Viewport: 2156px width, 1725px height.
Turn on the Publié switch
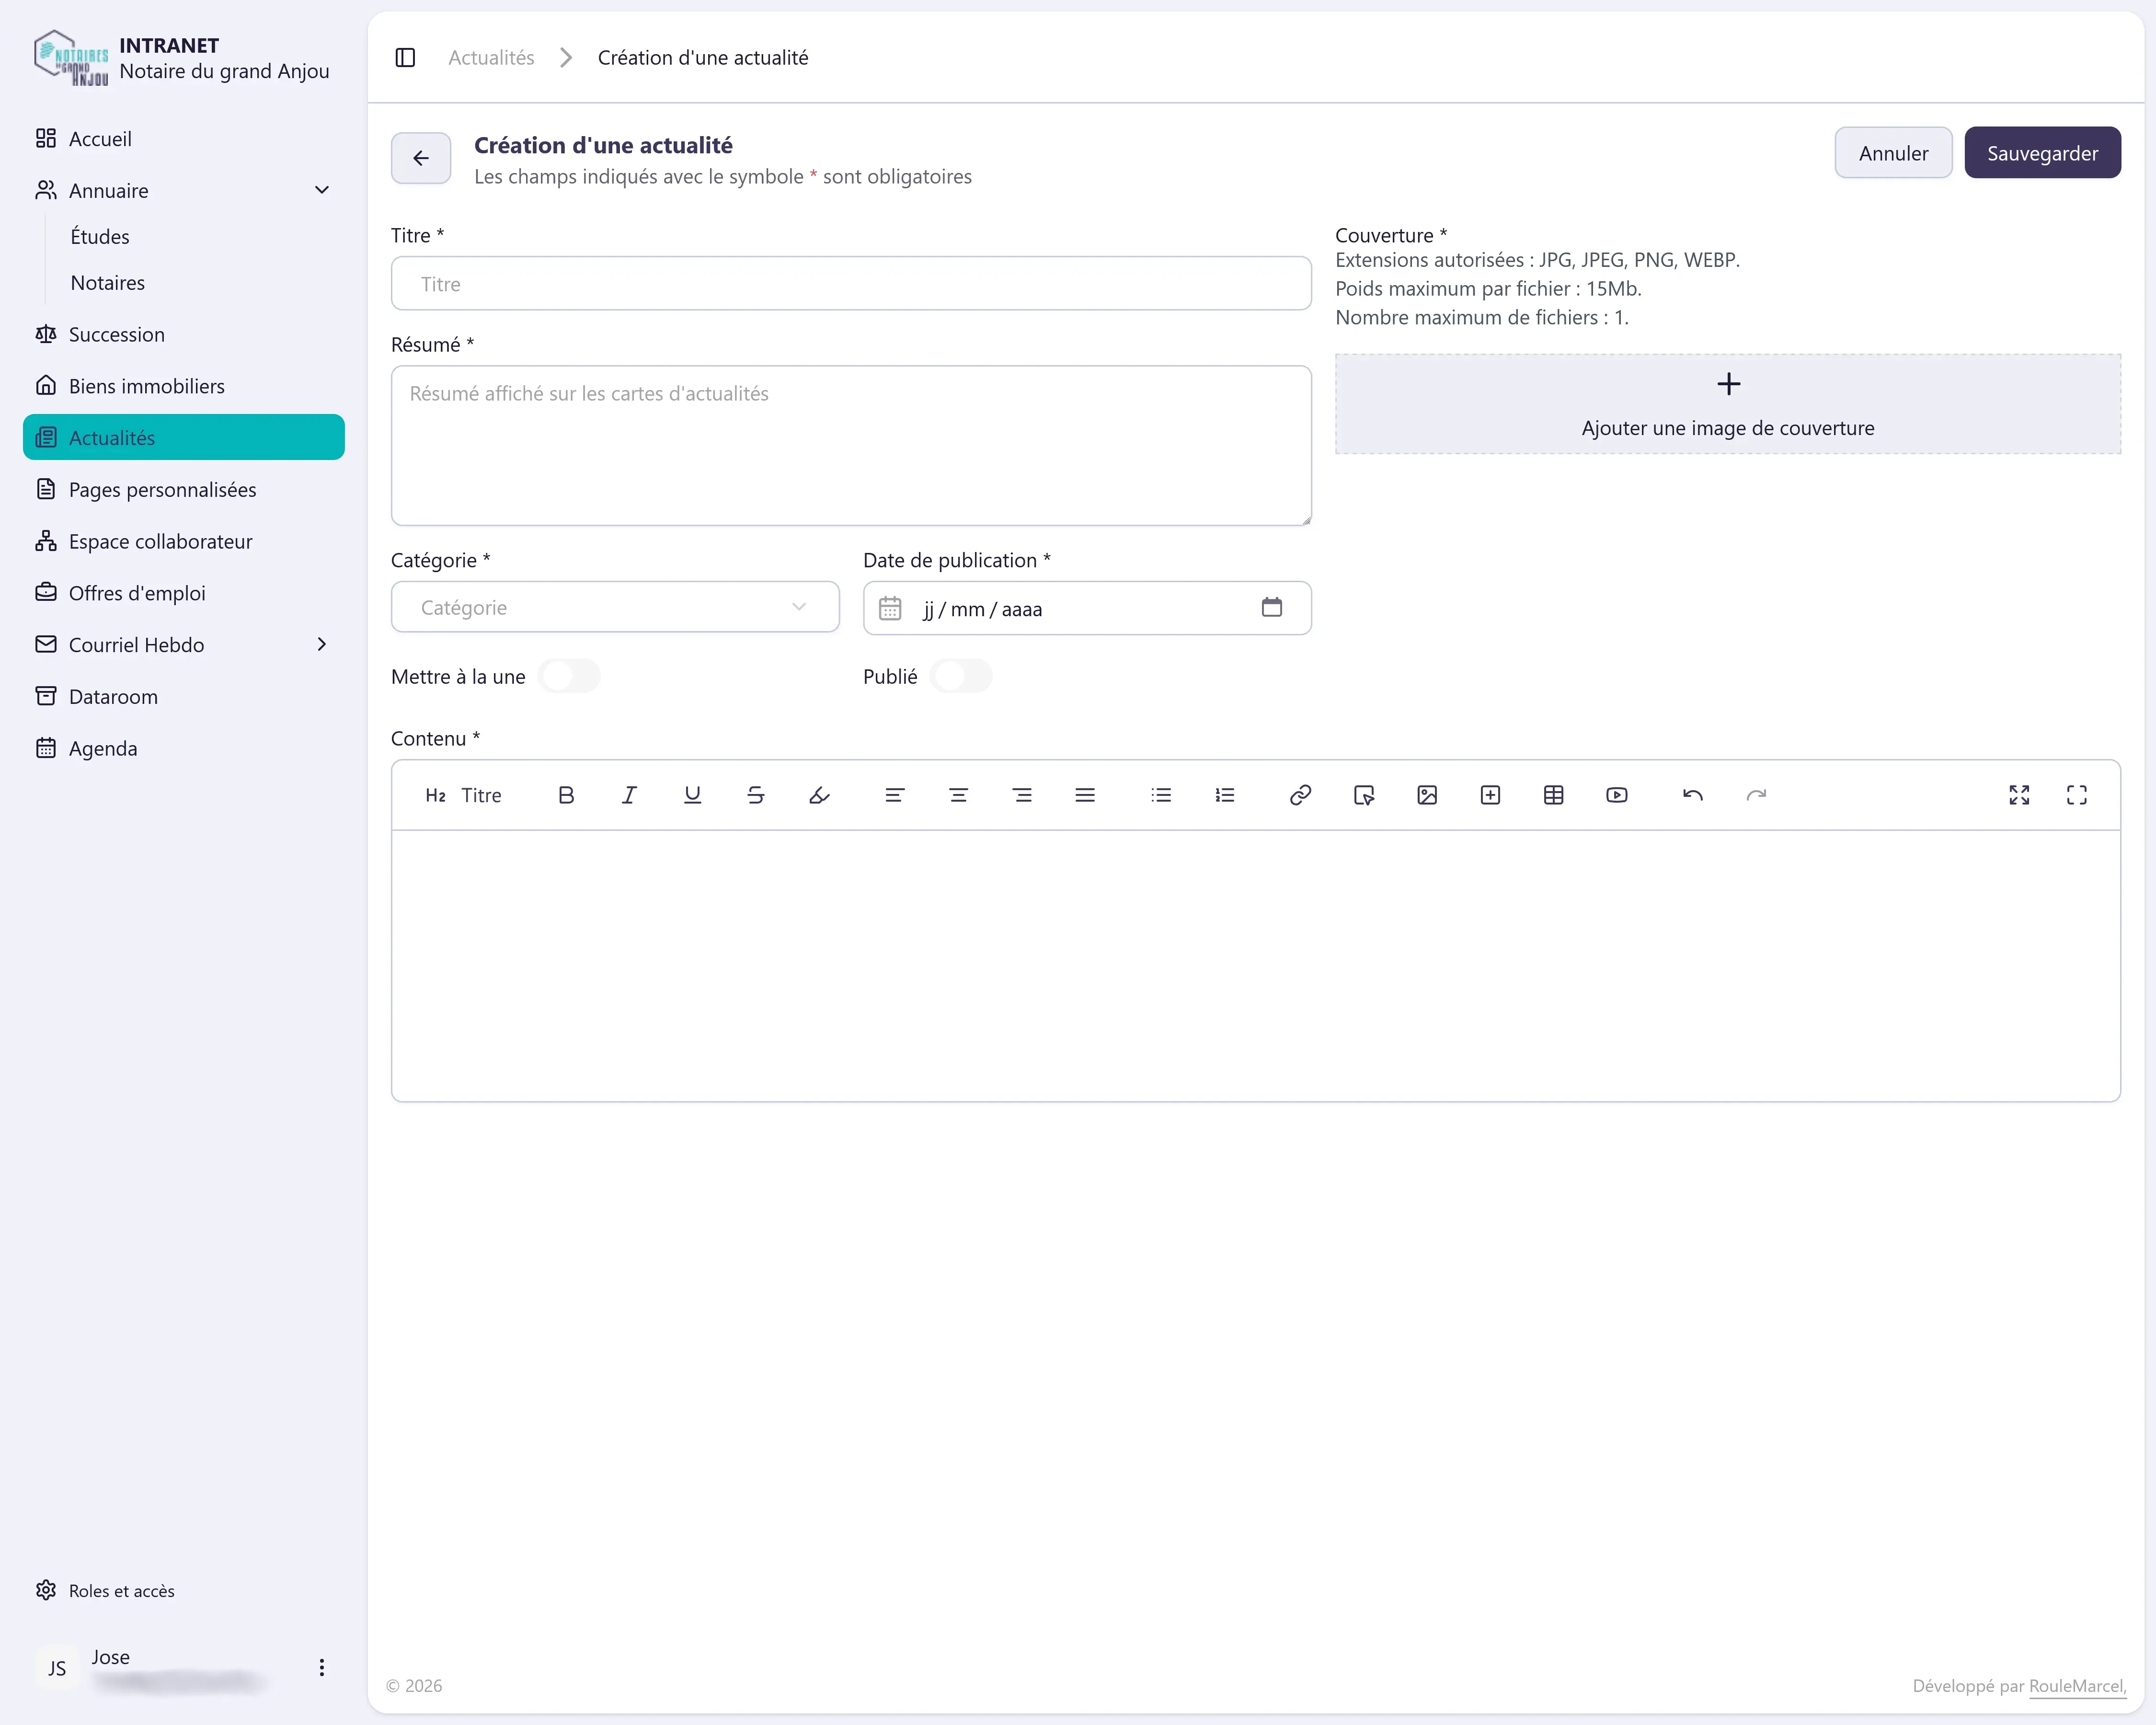coord(961,676)
